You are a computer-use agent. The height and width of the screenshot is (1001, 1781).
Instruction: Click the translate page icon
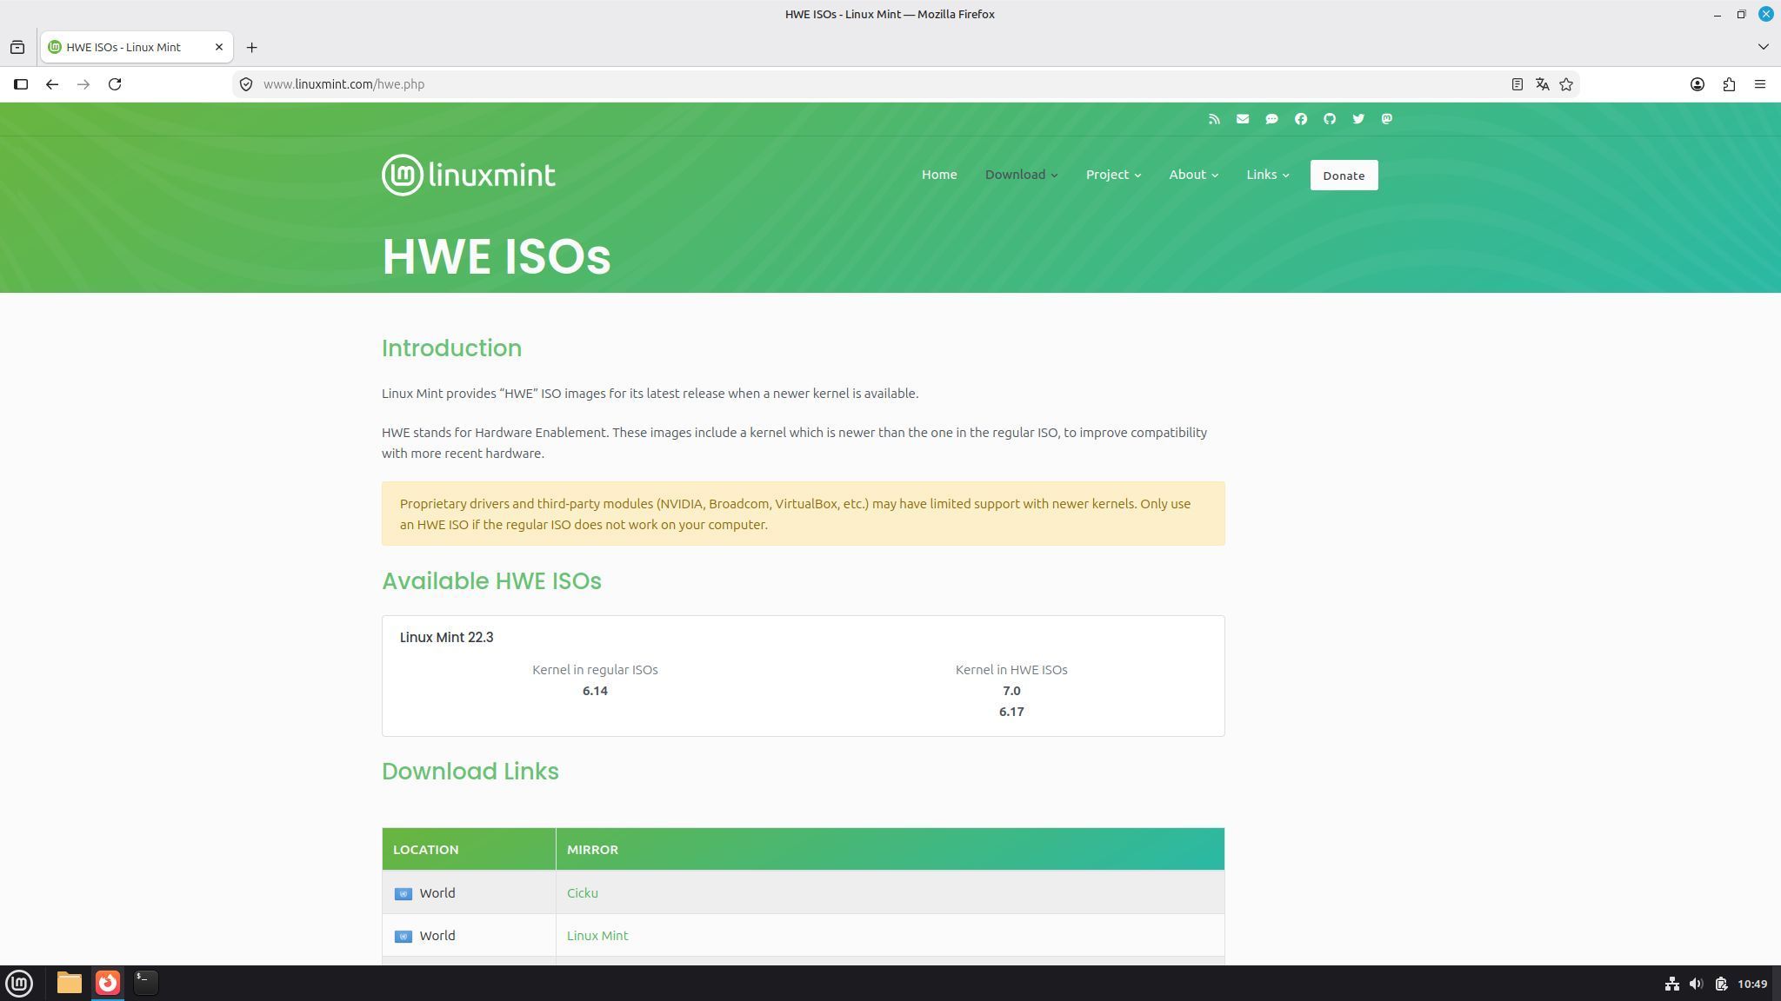pos(1542,84)
